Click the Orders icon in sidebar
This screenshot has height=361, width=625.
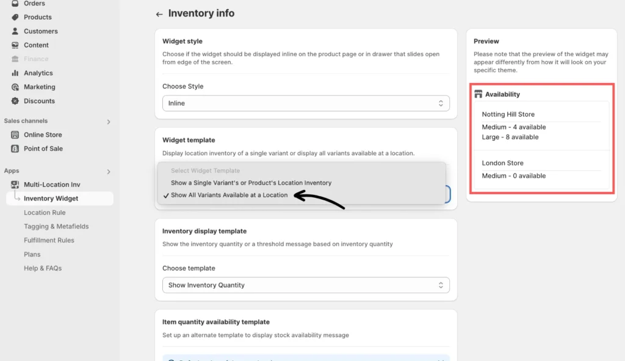pyautogui.click(x=15, y=4)
